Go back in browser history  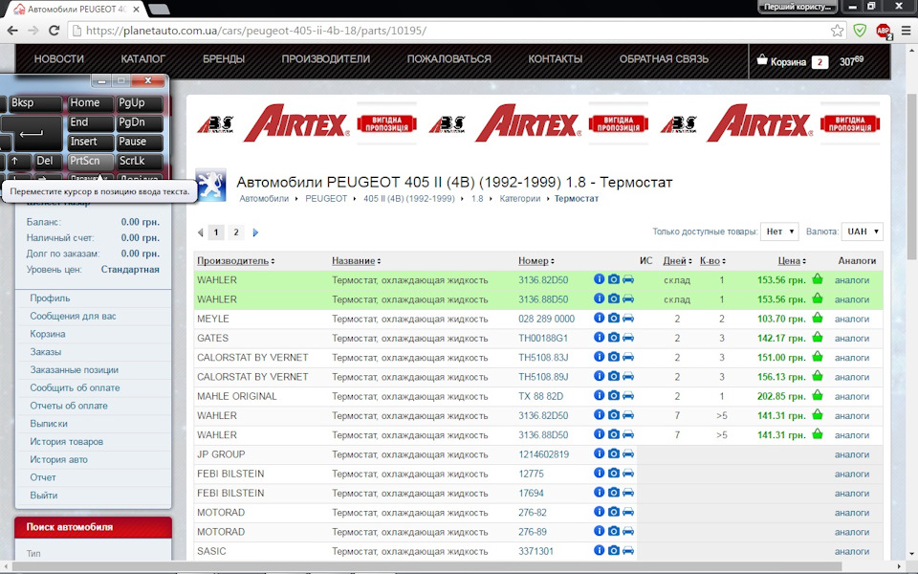click(12, 31)
